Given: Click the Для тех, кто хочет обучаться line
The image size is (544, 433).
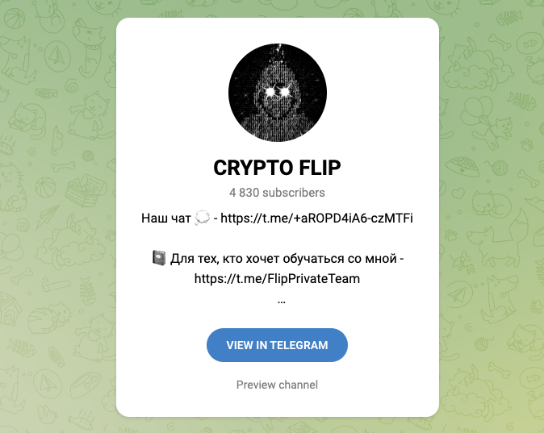Looking at the screenshot, I should 287,259.
